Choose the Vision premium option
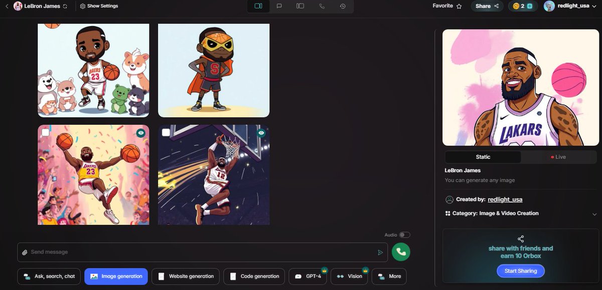 (x=350, y=276)
